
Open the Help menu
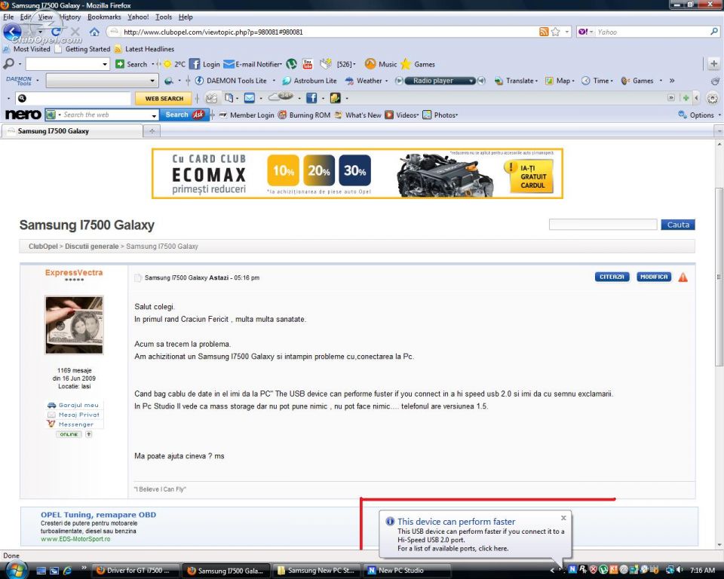(x=186, y=17)
